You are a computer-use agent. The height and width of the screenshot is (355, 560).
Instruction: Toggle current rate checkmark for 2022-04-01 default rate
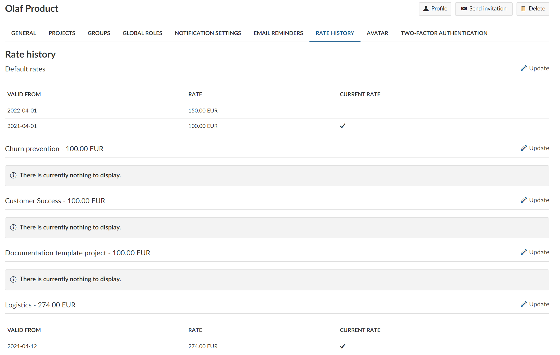[x=342, y=110]
